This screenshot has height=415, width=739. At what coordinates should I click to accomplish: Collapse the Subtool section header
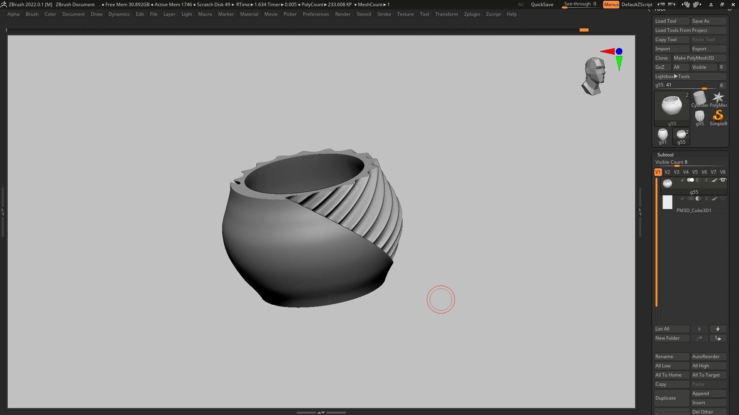tap(665, 154)
